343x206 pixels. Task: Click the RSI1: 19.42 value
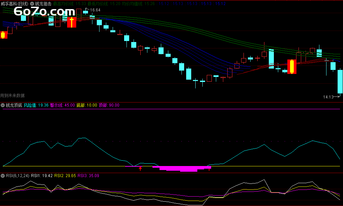coord(42,176)
